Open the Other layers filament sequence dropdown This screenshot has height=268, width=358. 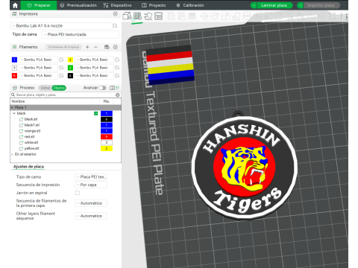(x=91, y=216)
